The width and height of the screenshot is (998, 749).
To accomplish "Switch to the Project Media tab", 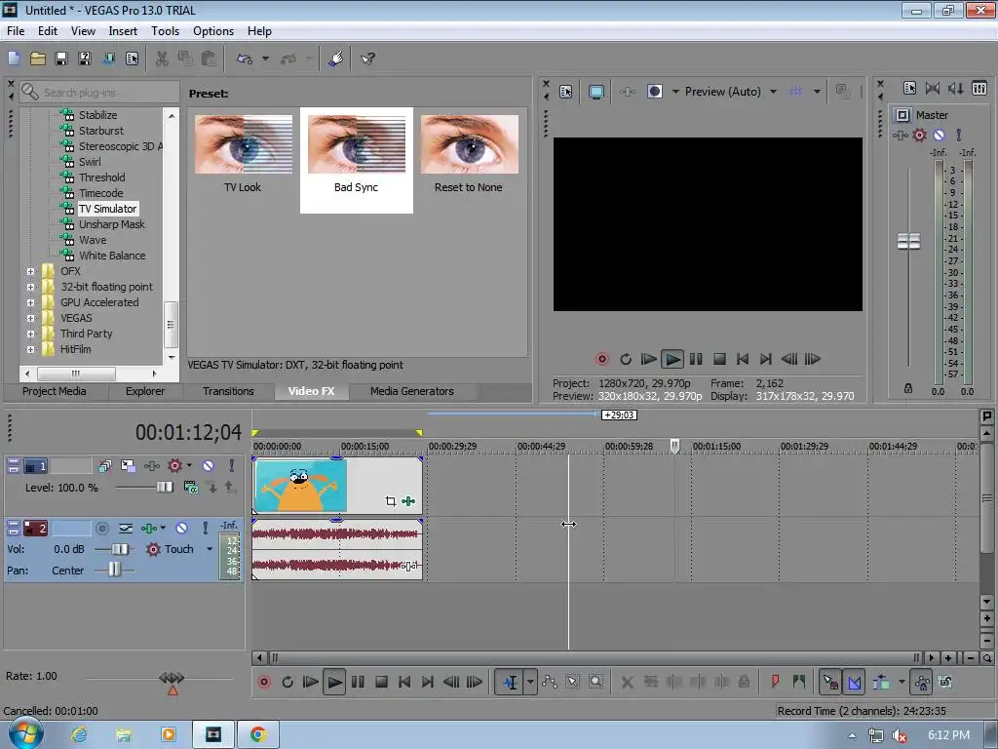I will [x=55, y=391].
